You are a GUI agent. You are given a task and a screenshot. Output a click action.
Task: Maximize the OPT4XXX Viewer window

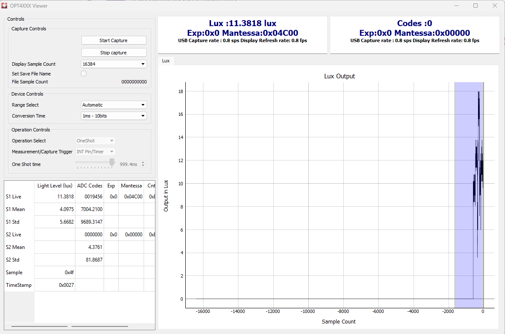point(476,5)
